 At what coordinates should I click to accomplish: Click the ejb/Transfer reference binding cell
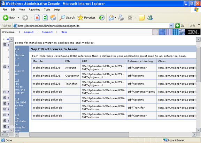141,108
